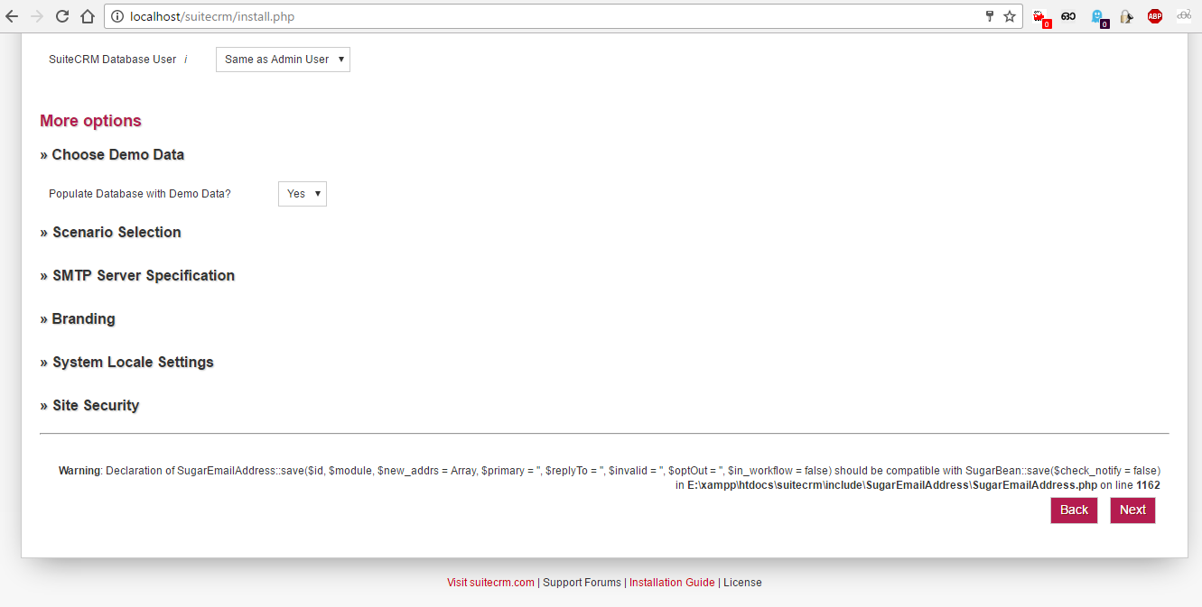Image resolution: width=1202 pixels, height=607 pixels.
Task: Click the More options heading
Action: tap(90, 121)
